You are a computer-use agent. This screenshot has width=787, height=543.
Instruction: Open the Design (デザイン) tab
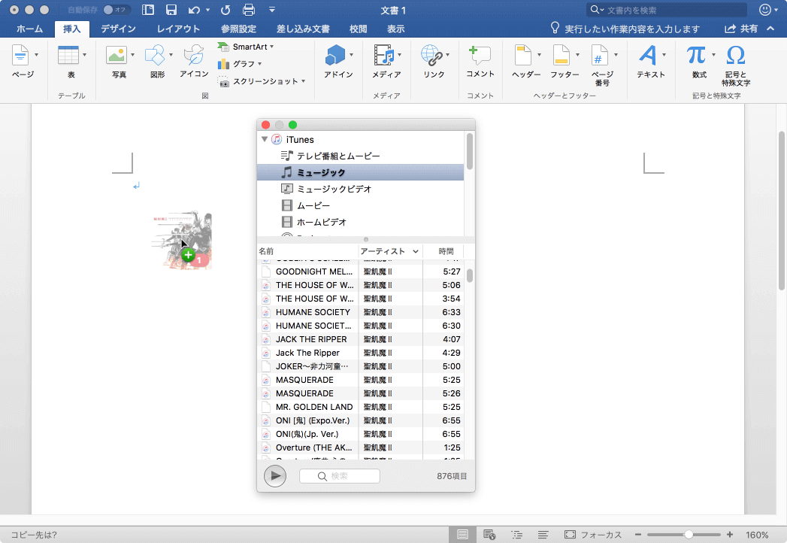(x=119, y=29)
